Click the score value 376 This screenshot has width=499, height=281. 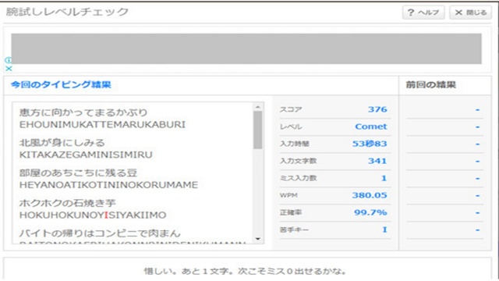[377, 109]
